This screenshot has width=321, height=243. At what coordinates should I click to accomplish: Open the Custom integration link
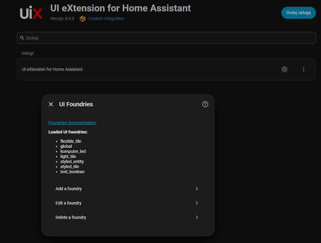pyautogui.click(x=106, y=19)
